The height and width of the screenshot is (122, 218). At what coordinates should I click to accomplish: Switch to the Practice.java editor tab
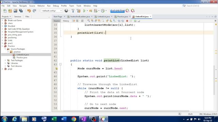tap(123, 17)
